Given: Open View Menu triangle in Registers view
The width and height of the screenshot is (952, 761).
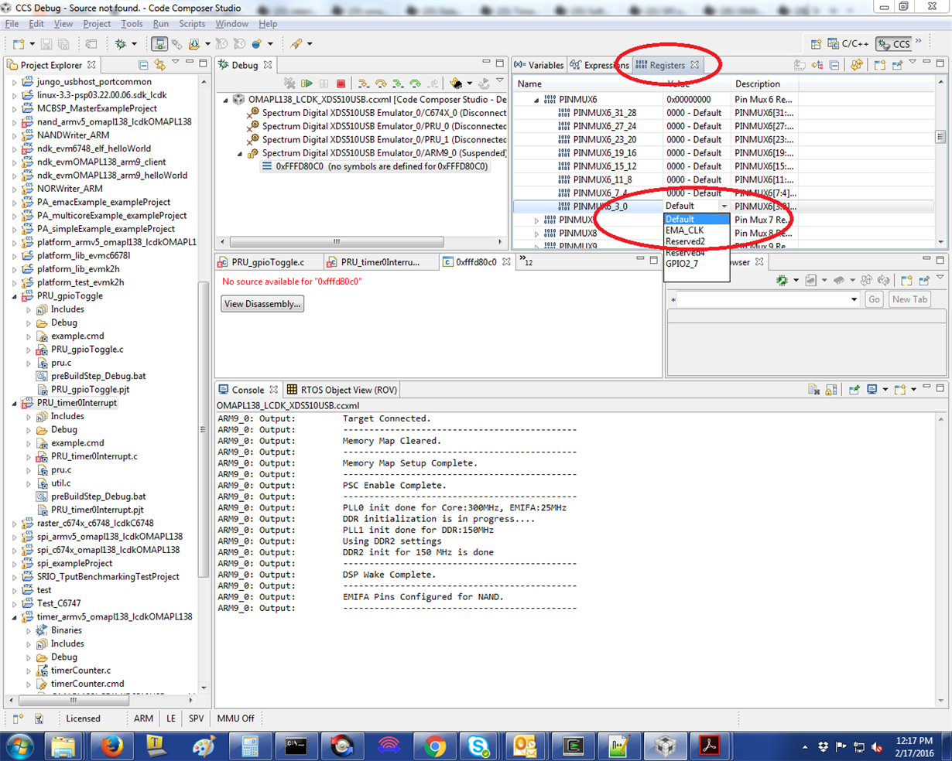Looking at the screenshot, I should point(913,63).
